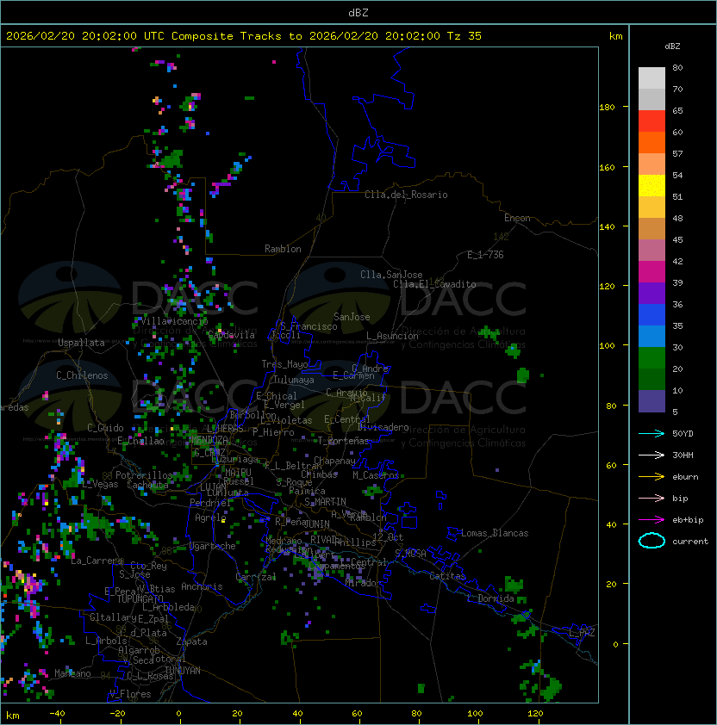Screen dimensions: 717x725
Task: Pick the lightest gray swatch atop dBZ scale
Action: point(652,78)
